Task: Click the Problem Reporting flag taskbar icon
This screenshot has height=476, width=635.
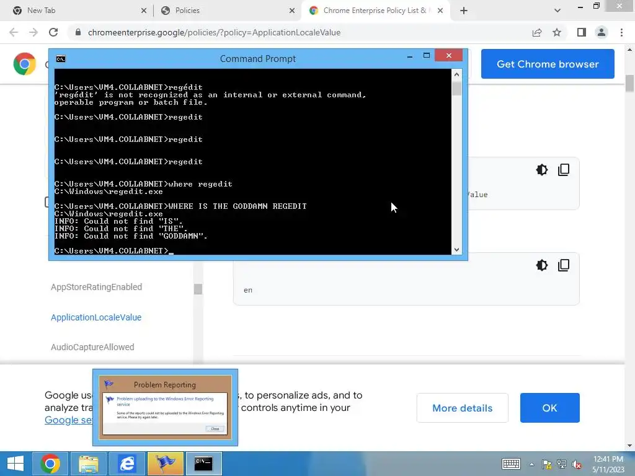Action: (x=165, y=464)
